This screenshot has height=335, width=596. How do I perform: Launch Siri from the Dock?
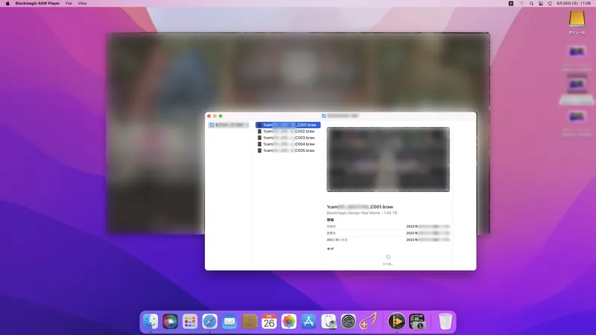pyautogui.click(x=171, y=322)
